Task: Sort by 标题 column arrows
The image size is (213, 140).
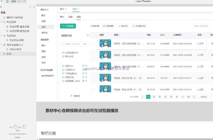Action: 119,35
